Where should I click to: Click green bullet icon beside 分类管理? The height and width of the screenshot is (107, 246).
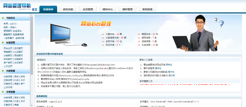tap(3, 92)
